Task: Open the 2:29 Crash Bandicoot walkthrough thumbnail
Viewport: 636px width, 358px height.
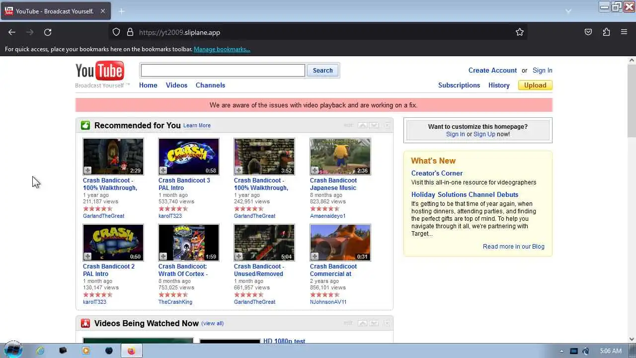Action: pyautogui.click(x=113, y=157)
